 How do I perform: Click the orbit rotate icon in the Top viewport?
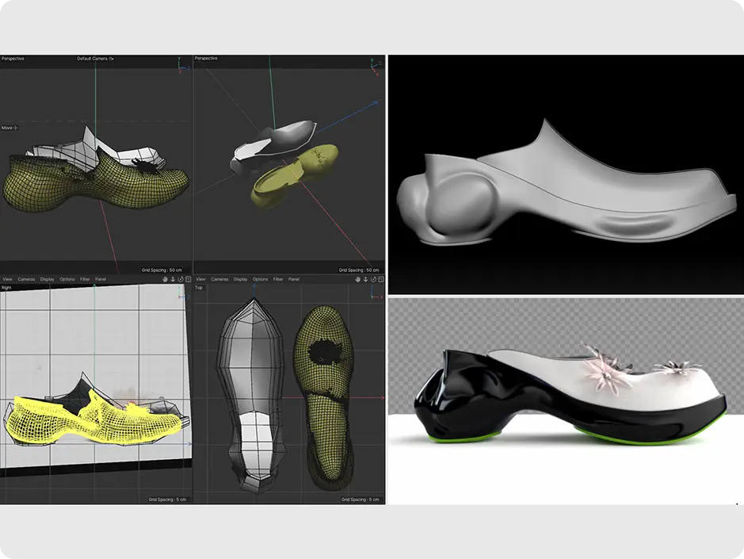[373, 279]
